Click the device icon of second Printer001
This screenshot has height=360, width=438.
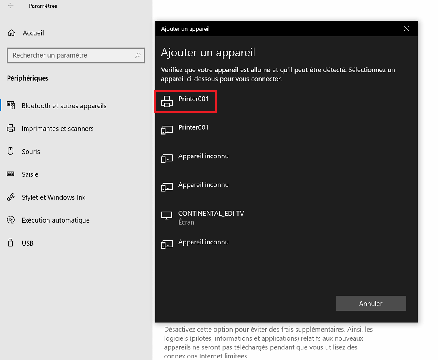coord(167,130)
